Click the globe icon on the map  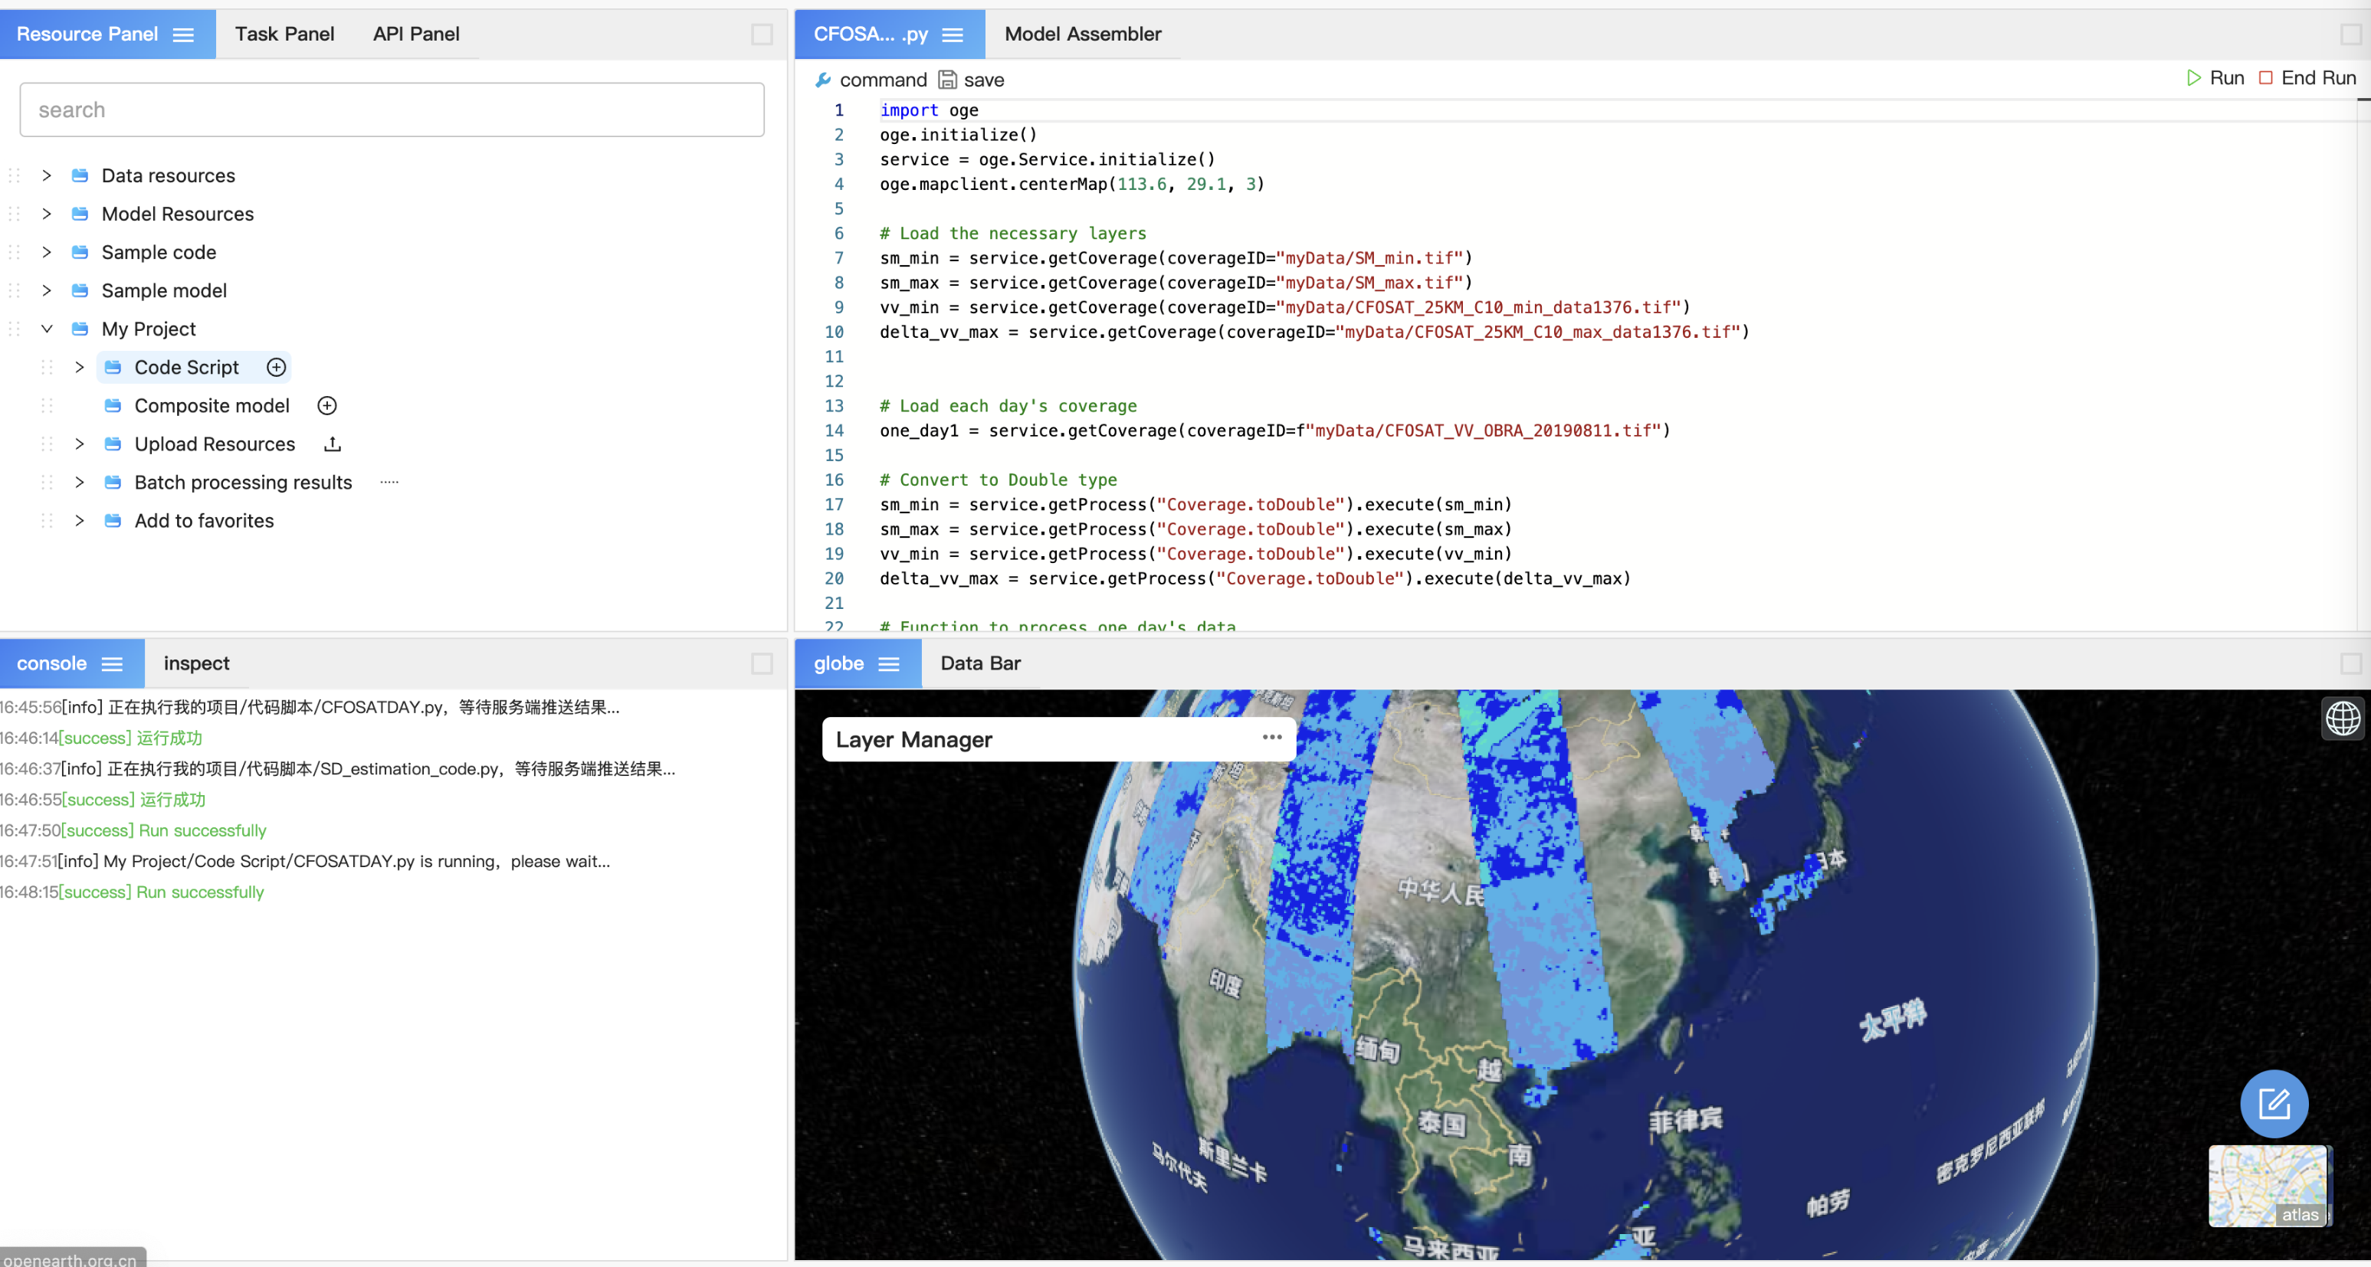2343,718
